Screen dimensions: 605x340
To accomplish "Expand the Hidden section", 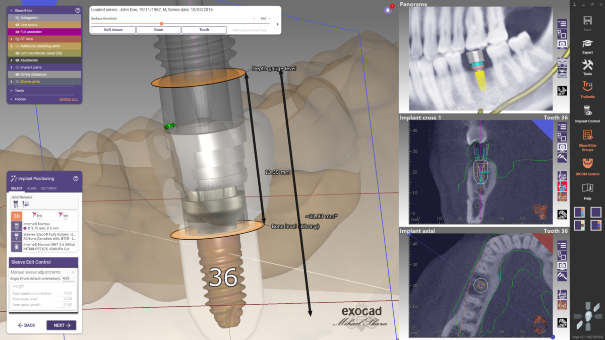I will pyautogui.click(x=12, y=99).
